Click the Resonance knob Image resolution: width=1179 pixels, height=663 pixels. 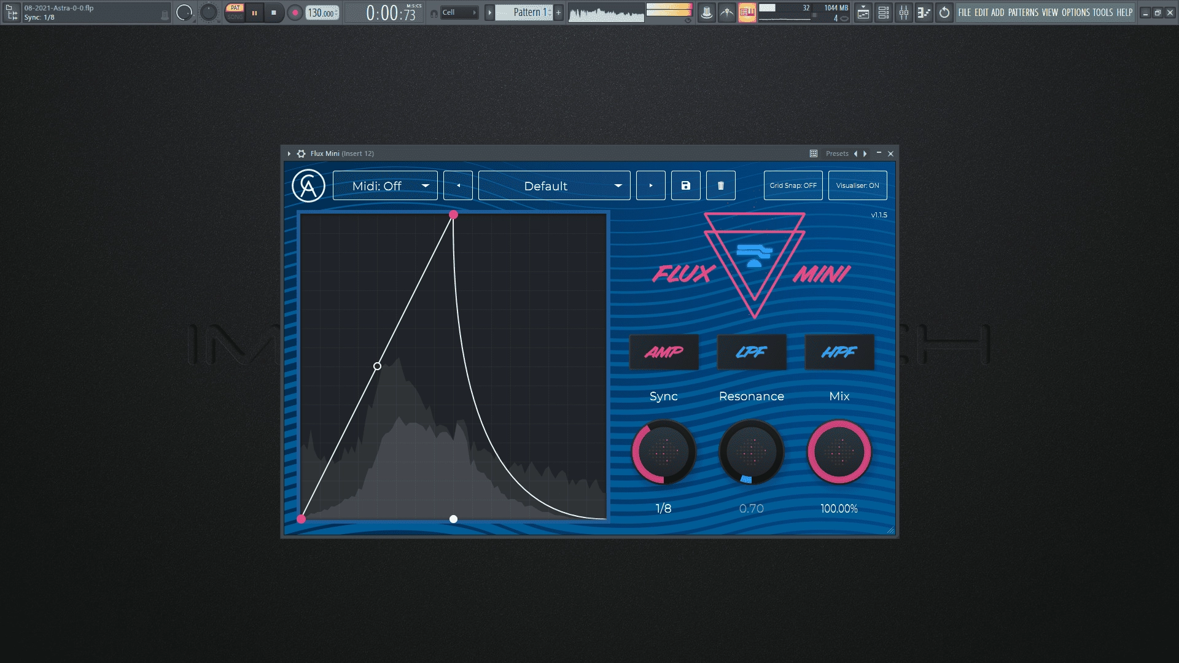[x=752, y=452]
